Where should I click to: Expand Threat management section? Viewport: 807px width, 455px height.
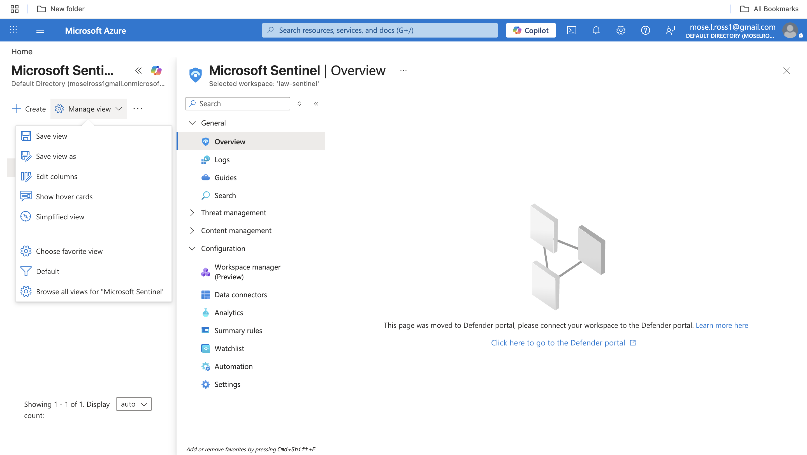tap(192, 213)
